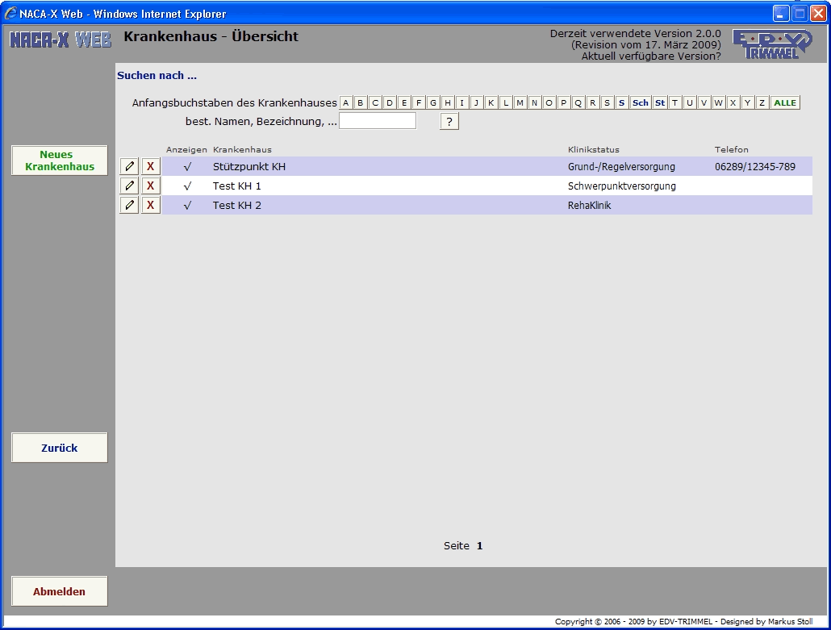Filter hospitals starting with Z

[762, 102]
